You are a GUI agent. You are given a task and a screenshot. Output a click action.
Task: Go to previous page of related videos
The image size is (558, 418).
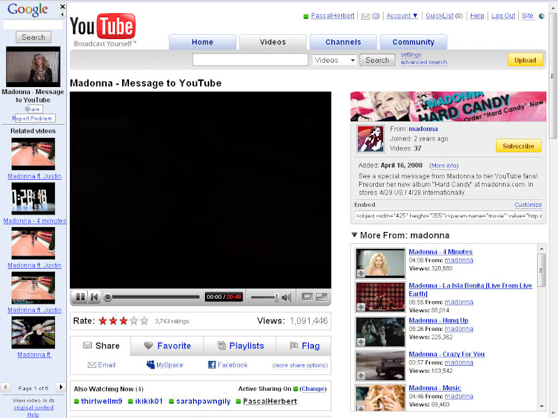point(6,387)
